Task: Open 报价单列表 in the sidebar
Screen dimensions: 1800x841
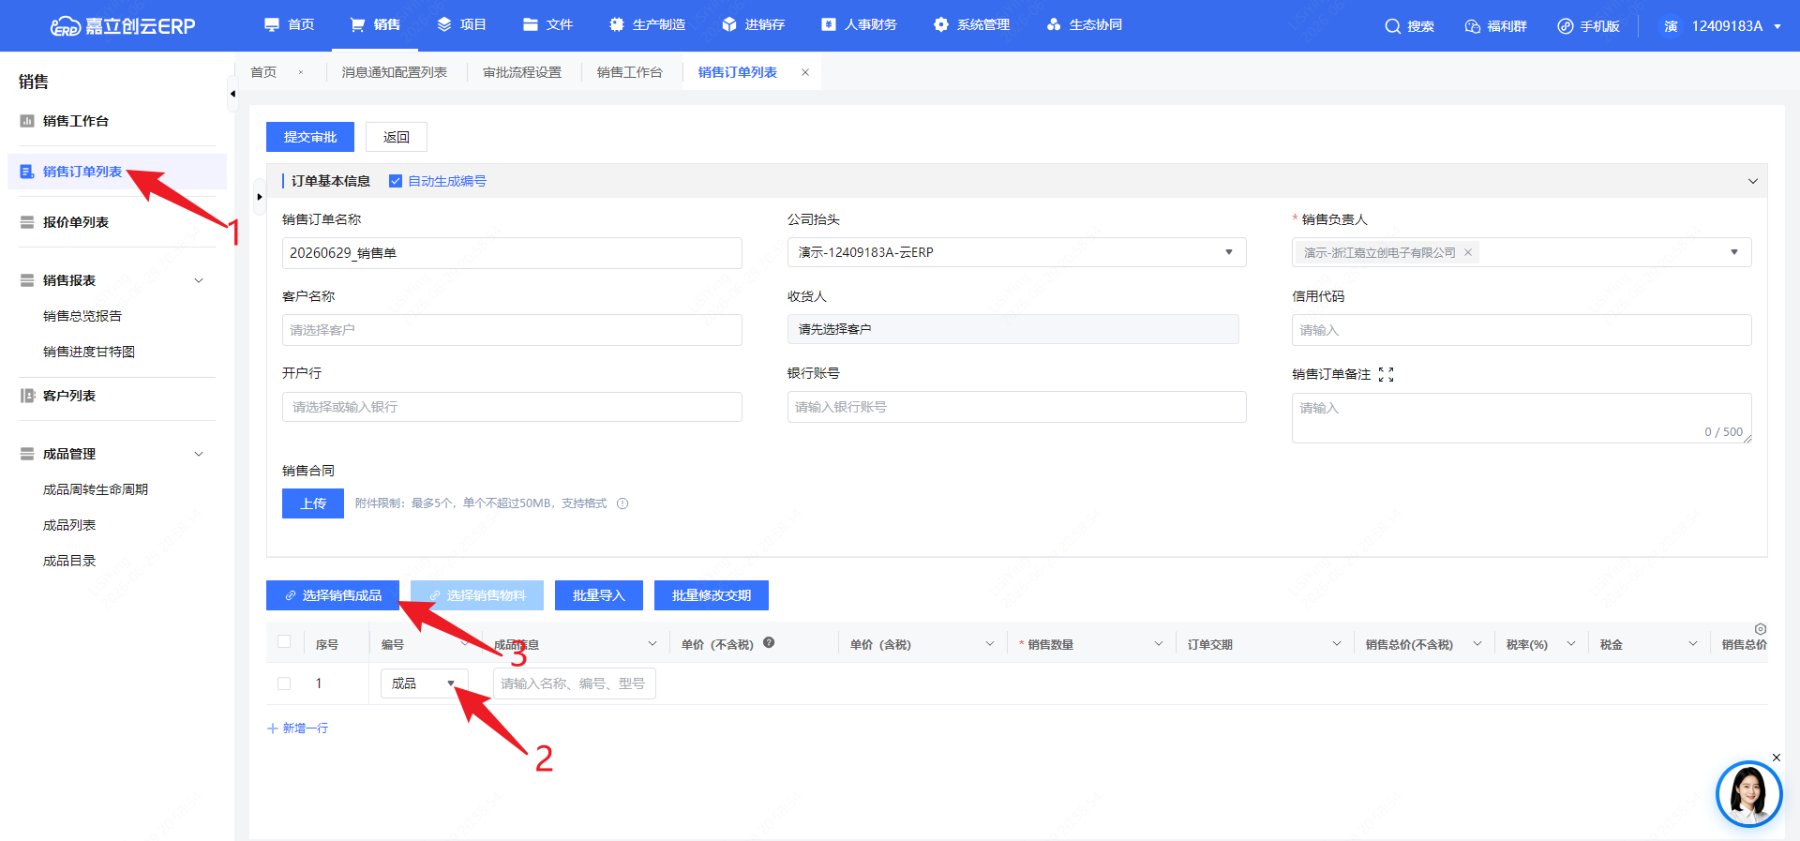Action: tap(76, 222)
